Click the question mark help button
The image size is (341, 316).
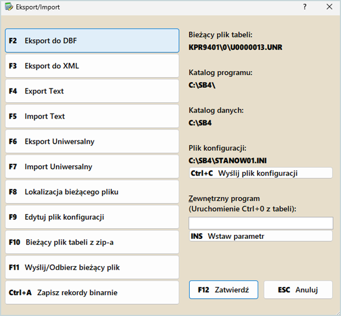pos(305,7)
